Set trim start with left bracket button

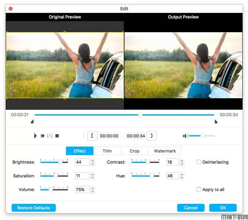coord(92,136)
